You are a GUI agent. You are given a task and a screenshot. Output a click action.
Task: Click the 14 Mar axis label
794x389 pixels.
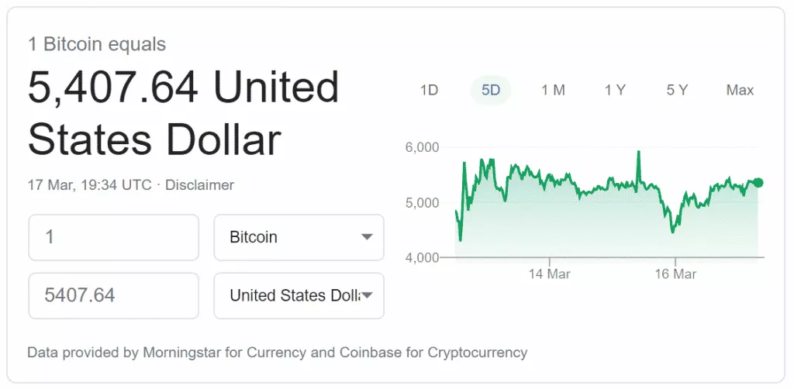pyautogui.click(x=549, y=274)
